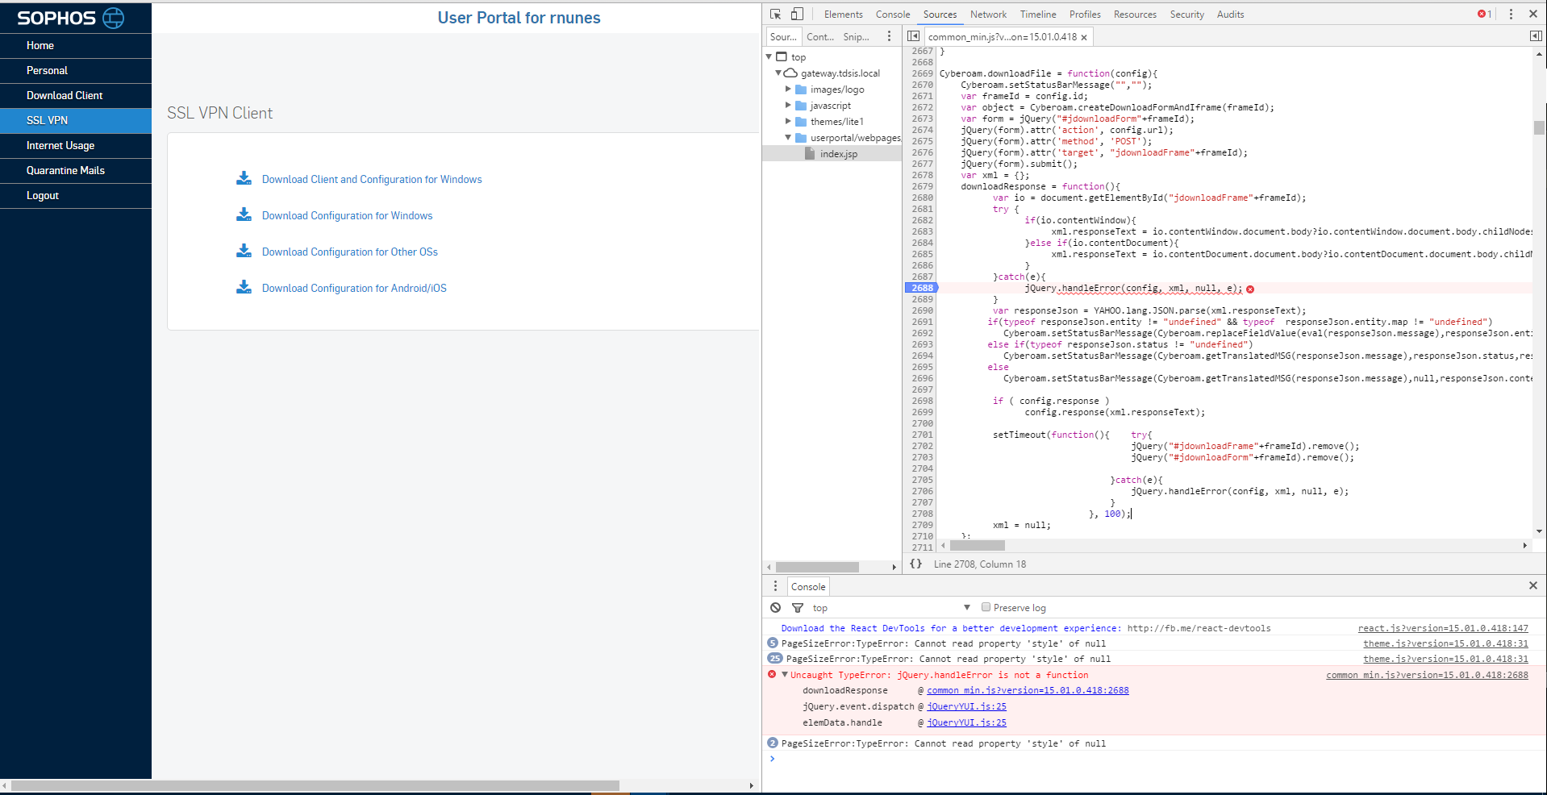The image size is (1547, 795).
Task: Open the Audits tab
Action: point(1230,15)
